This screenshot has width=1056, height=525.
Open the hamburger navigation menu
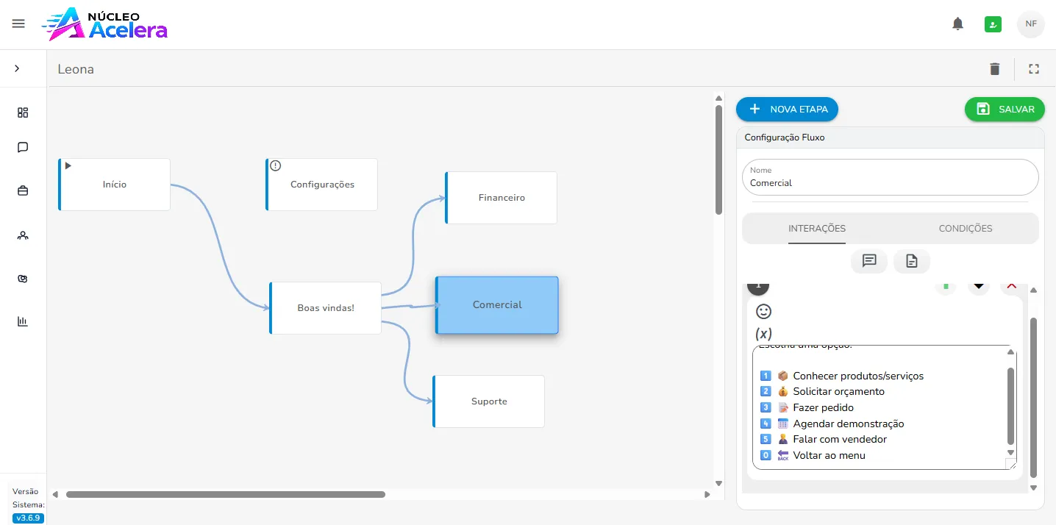tap(18, 23)
